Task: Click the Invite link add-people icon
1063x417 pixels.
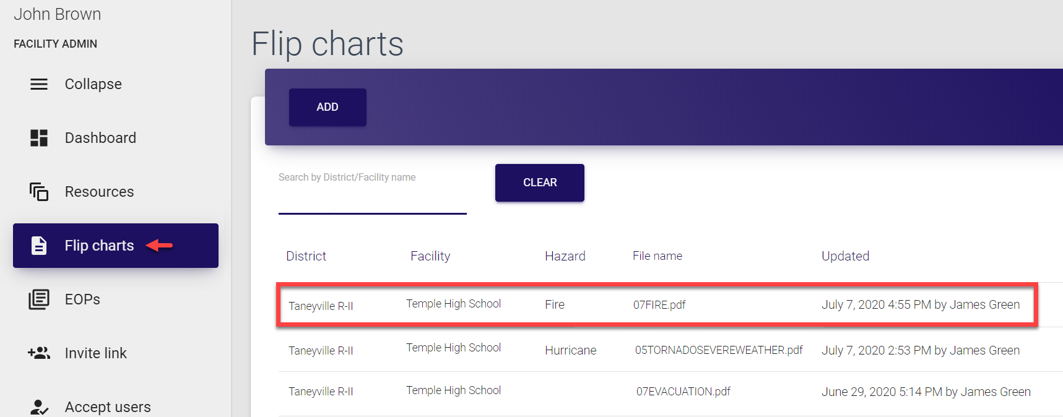Action: point(39,353)
